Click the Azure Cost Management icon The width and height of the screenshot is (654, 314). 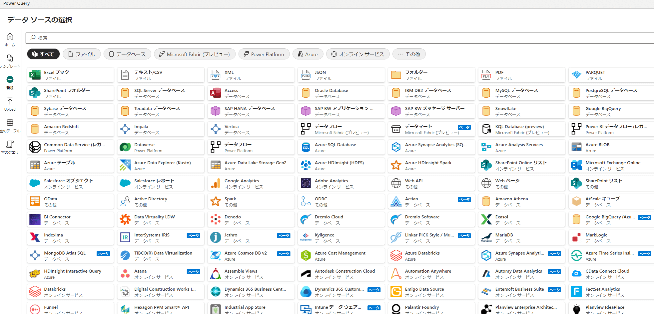(306, 255)
